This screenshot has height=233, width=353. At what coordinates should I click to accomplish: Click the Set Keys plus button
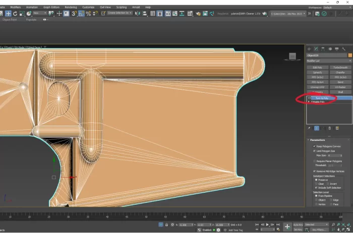[287, 226]
